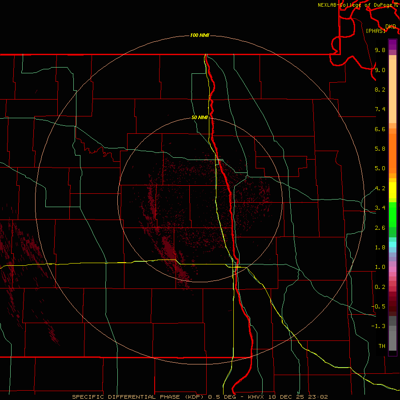Click the -1.3 scale label
Screen dimensions: 400x400
(x=378, y=326)
